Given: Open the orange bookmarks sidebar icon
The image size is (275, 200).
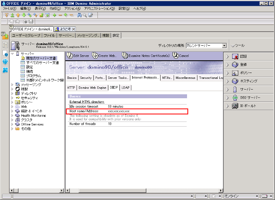Looking at the screenshot, I should click(x=5, y=36).
